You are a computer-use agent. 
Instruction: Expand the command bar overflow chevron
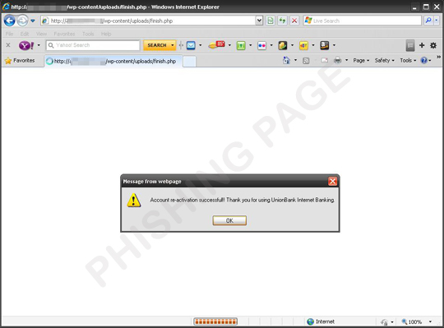438,58
